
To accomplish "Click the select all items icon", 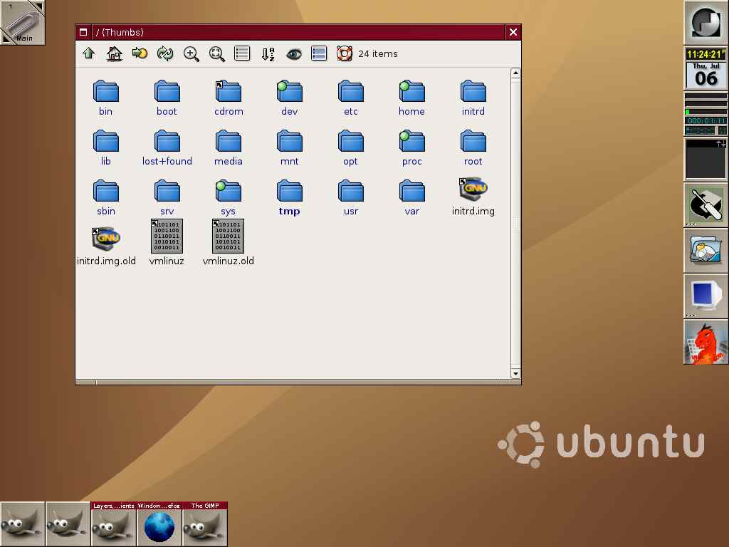I will click(x=319, y=53).
